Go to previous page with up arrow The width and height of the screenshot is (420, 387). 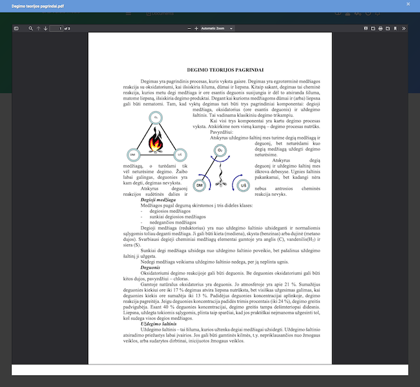tap(38, 28)
